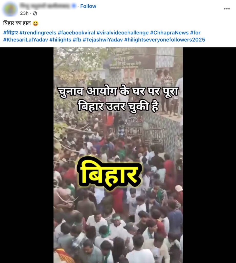Click the verified badge beside the name

click(74, 6)
